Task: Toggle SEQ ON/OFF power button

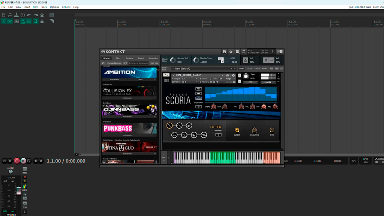Action: click(199, 107)
